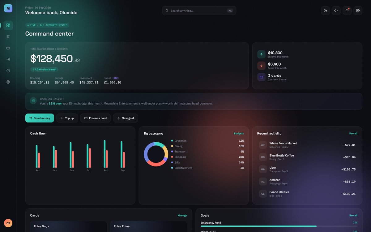Select the Uber transaction row
Screen dimensions: 371x232
[307, 169]
